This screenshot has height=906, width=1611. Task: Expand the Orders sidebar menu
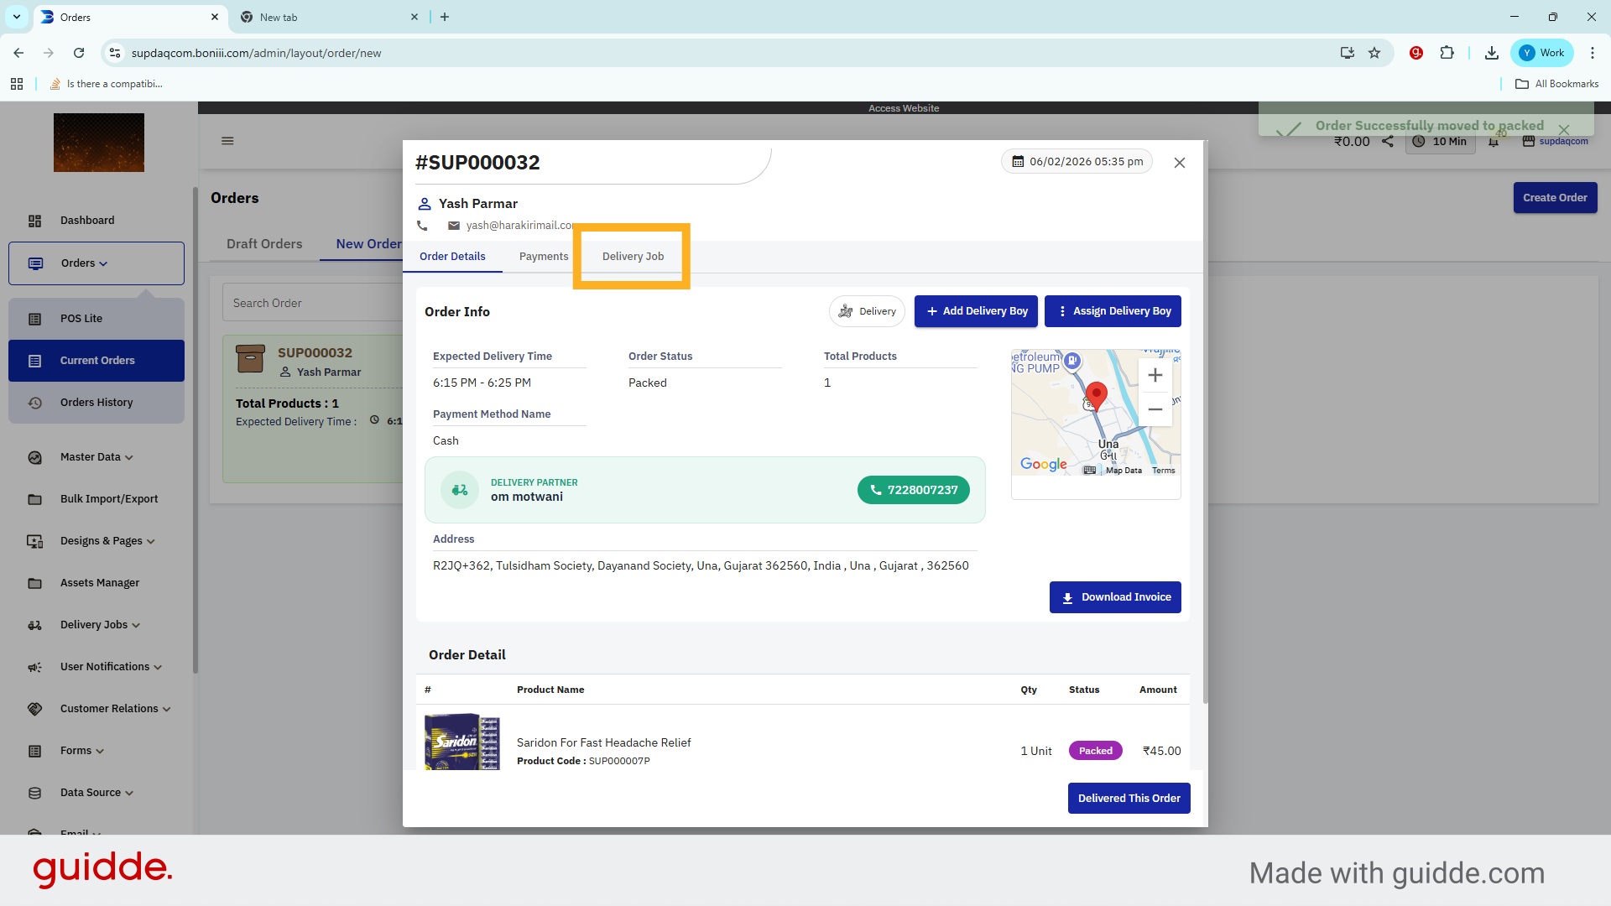click(96, 263)
